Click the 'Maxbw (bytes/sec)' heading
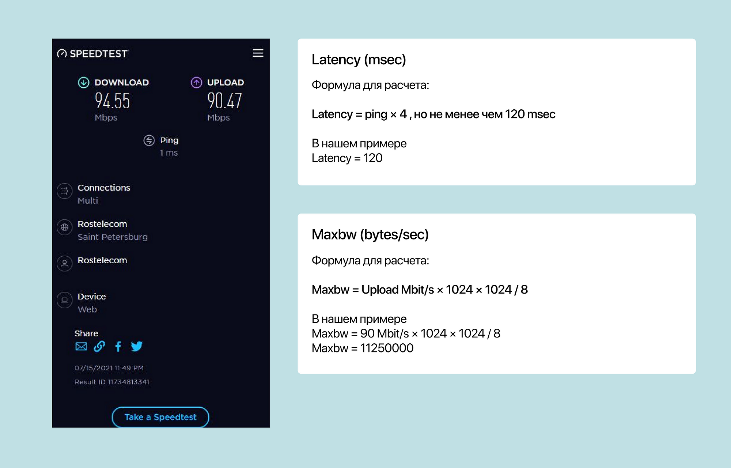The width and height of the screenshot is (731, 468). tap(370, 235)
